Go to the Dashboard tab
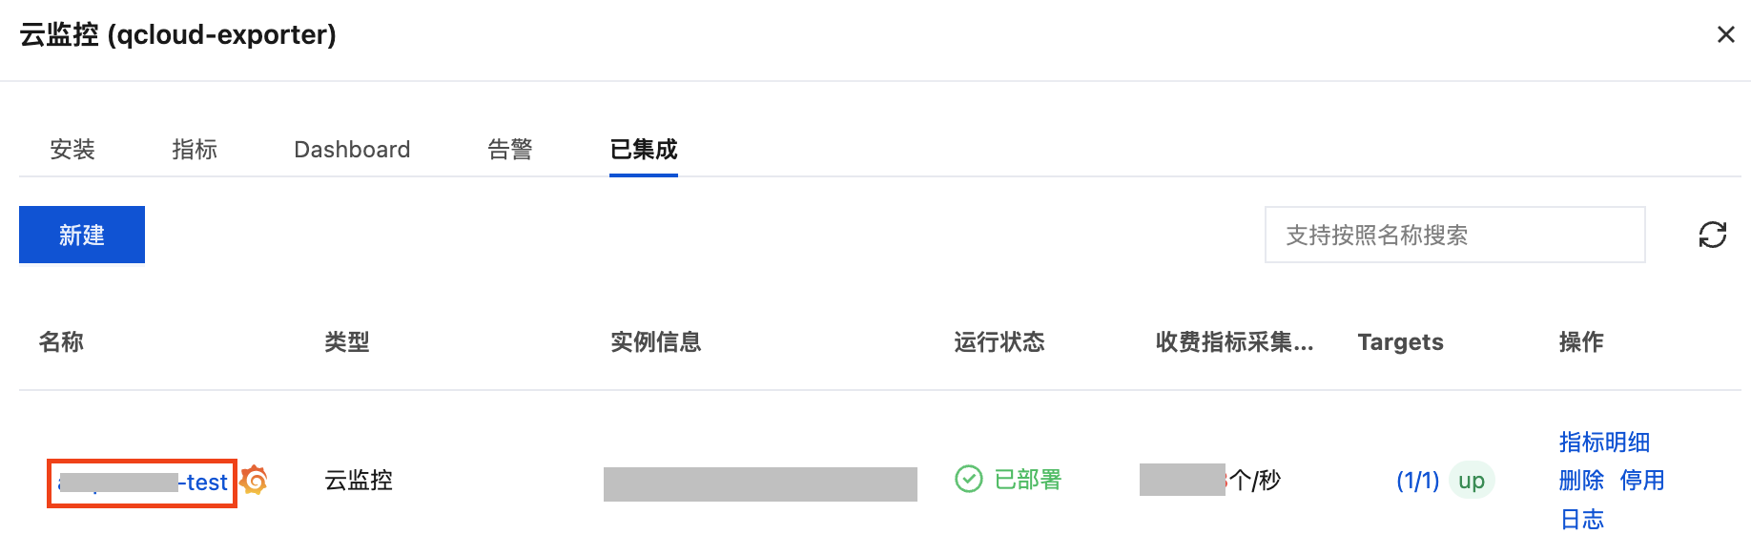The height and width of the screenshot is (555, 1751). click(x=352, y=150)
